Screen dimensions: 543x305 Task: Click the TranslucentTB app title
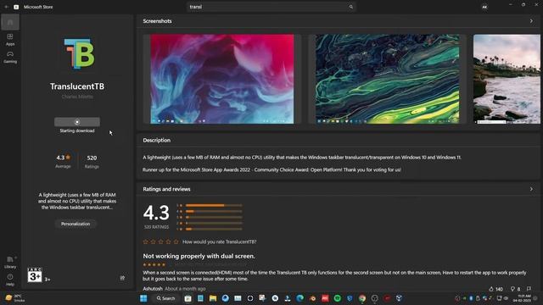pyautogui.click(x=77, y=86)
